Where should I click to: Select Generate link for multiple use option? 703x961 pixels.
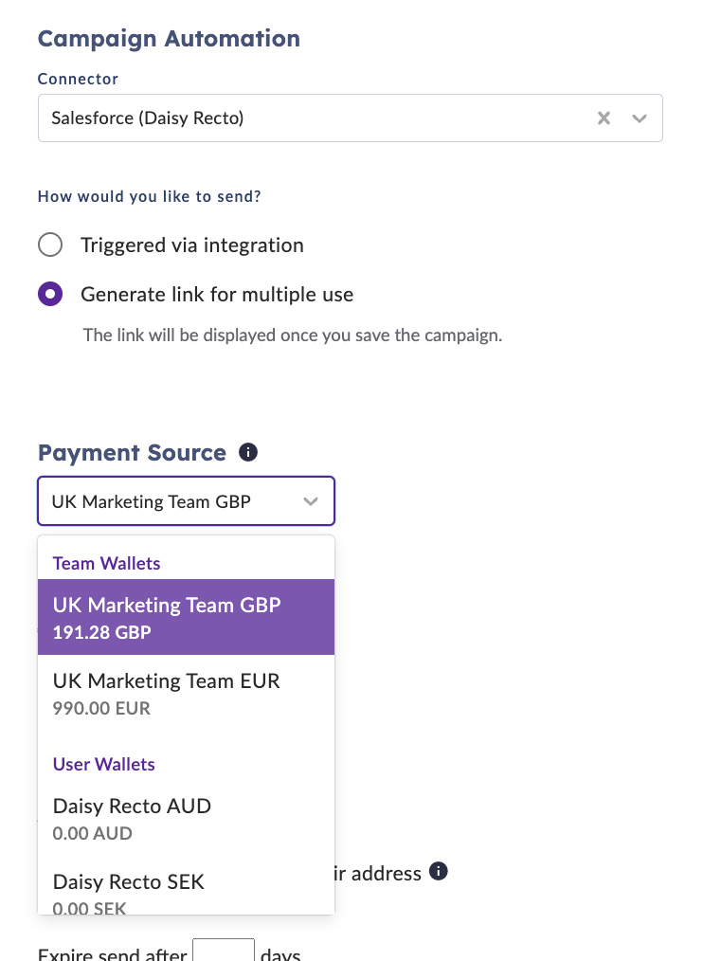tap(50, 295)
